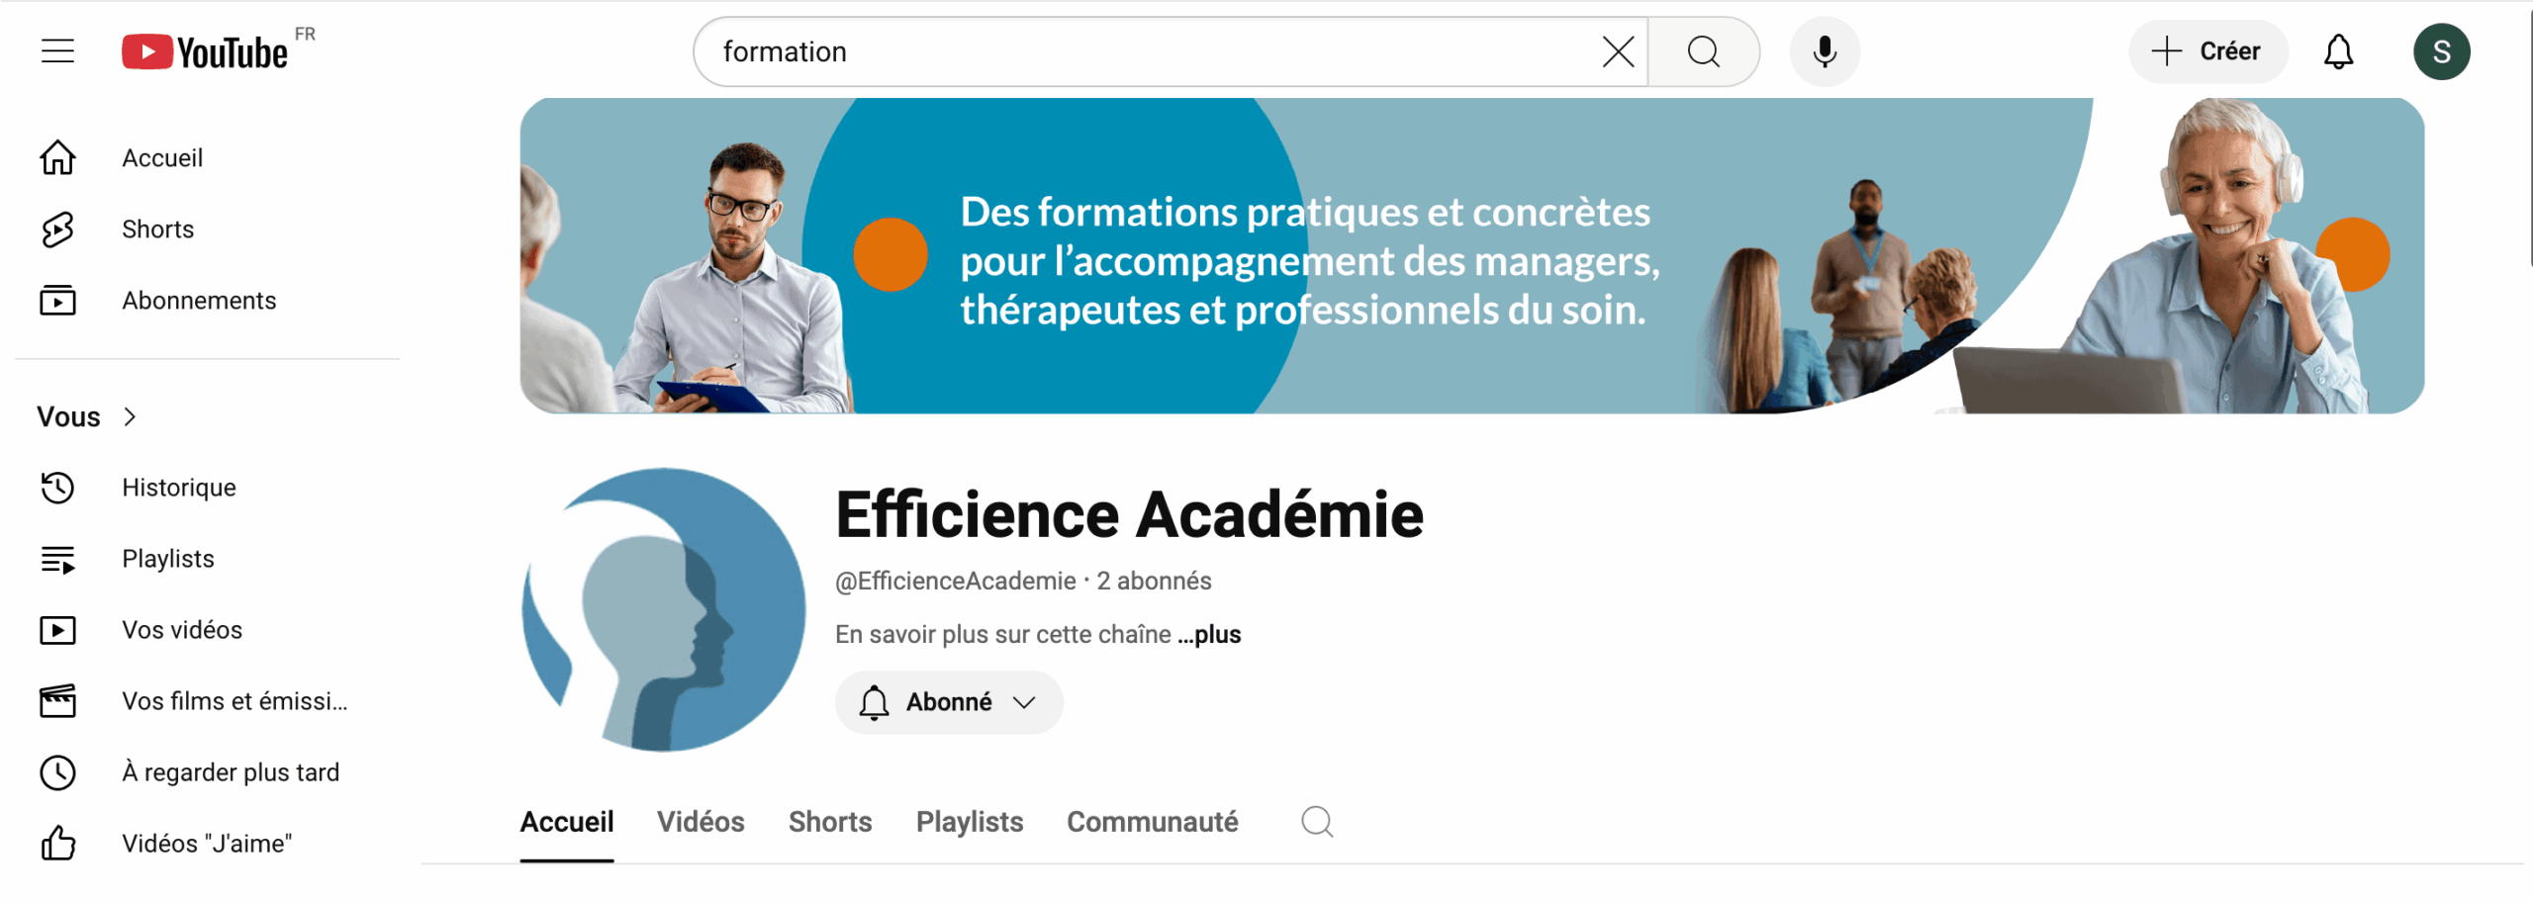This screenshot has width=2533, height=902.
Task: Open the channel Playlists tab
Action: [969, 822]
